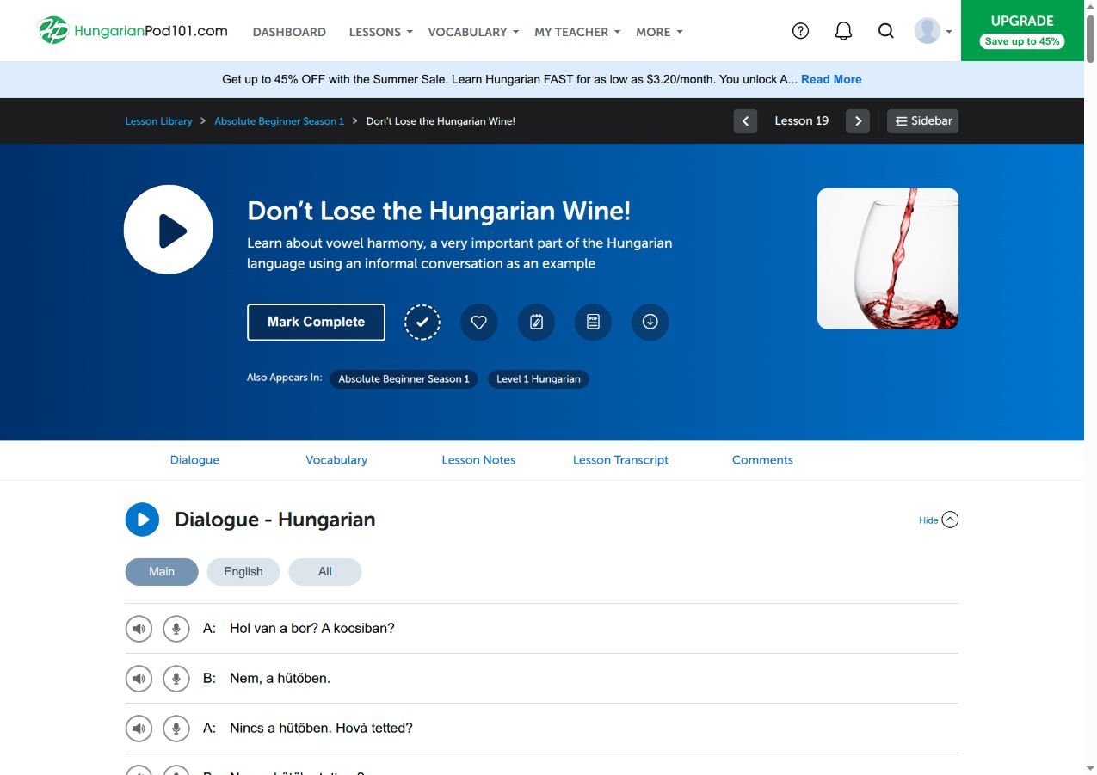Open the lesson notes clipboard icon

[x=536, y=323]
